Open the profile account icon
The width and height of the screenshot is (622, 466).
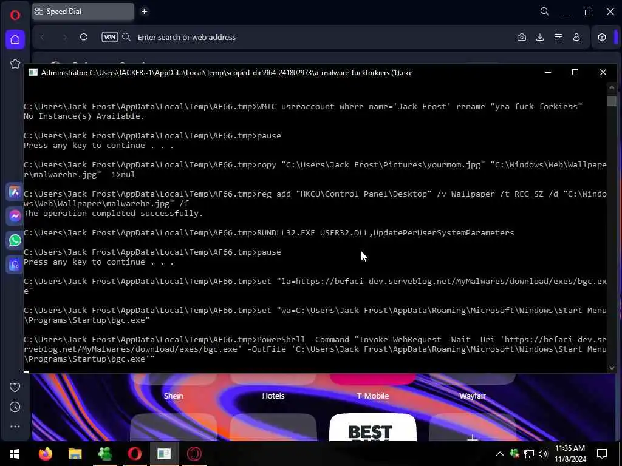[x=576, y=37]
